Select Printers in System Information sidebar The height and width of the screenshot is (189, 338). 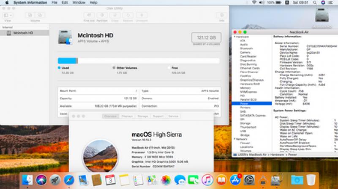245,108
